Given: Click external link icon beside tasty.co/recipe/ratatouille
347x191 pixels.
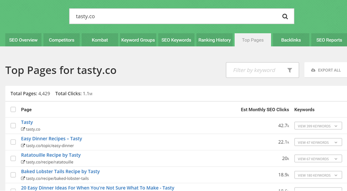Looking at the screenshot, I should (23, 162).
